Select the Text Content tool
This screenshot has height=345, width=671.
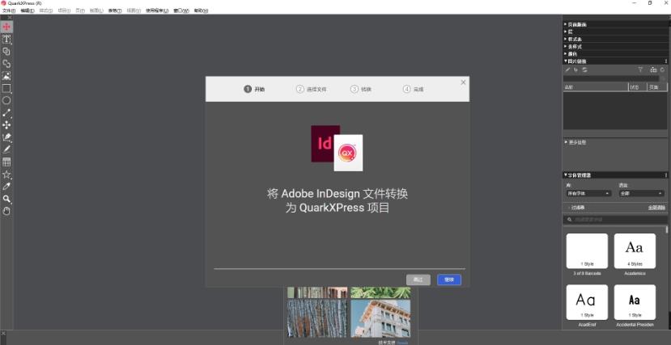coord(6,39)
